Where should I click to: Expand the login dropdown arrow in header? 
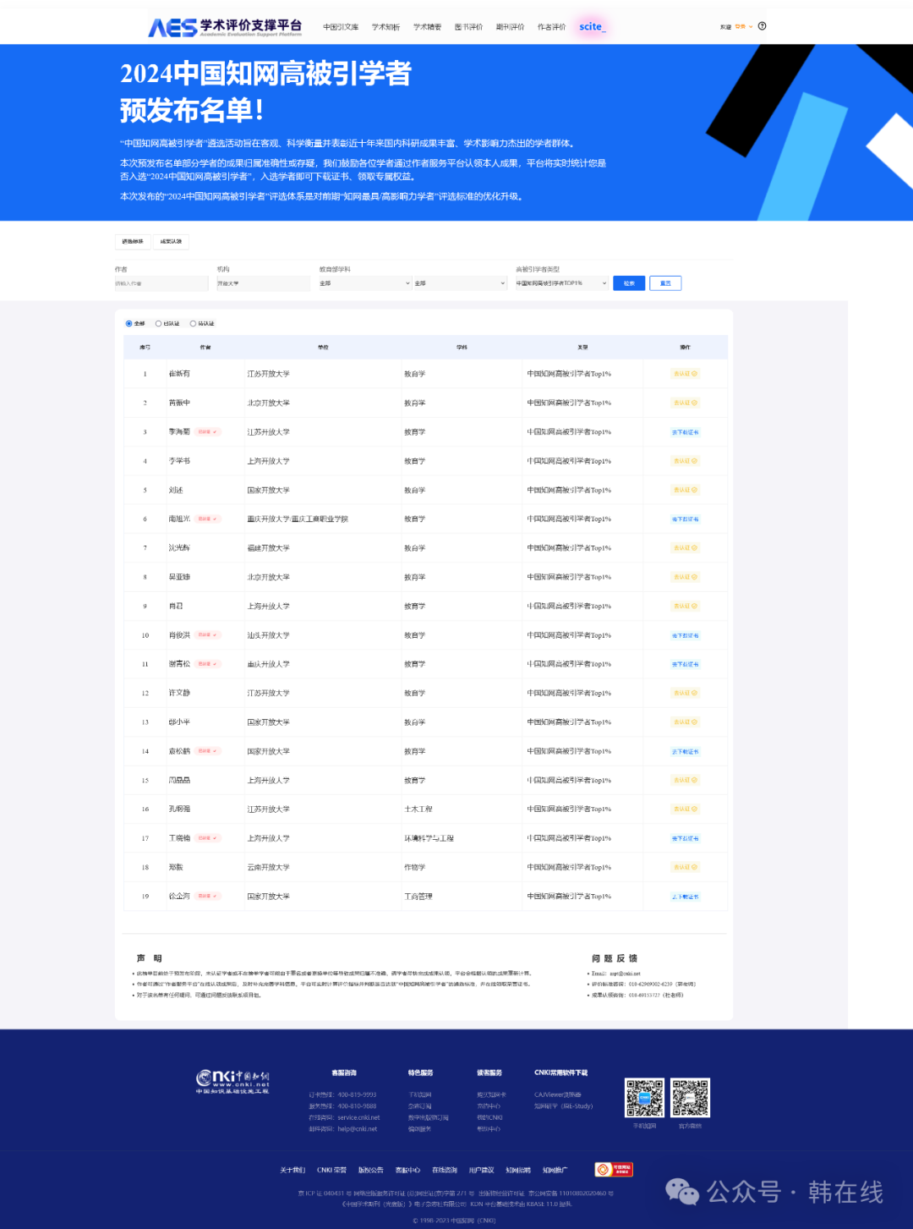(x=751, y=27)
